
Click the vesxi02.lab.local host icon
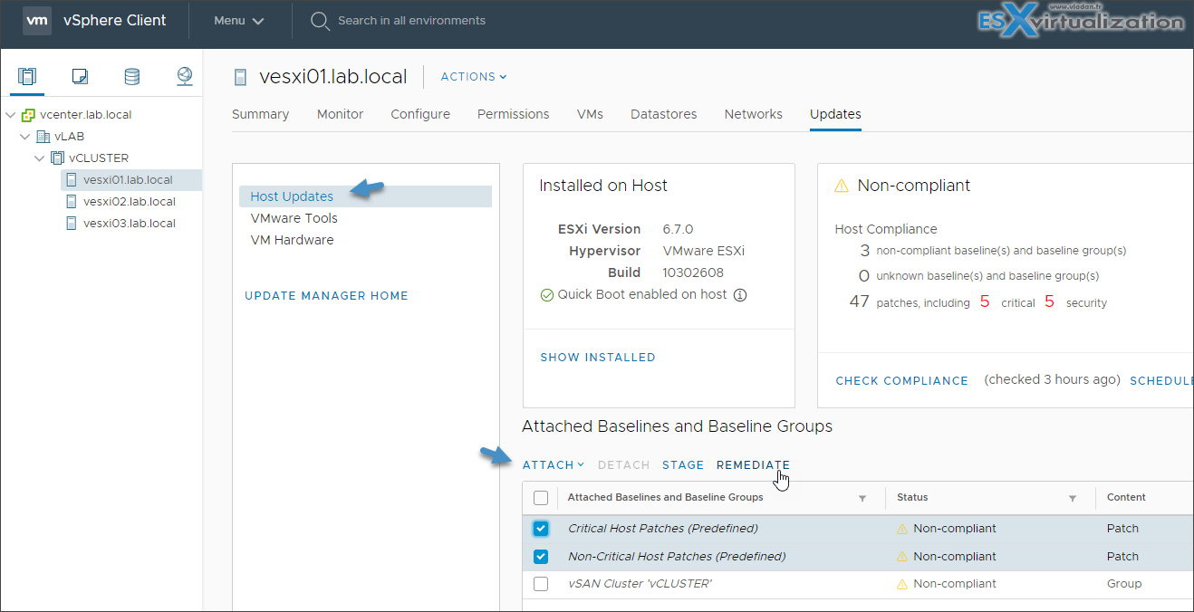coord(72,202)
